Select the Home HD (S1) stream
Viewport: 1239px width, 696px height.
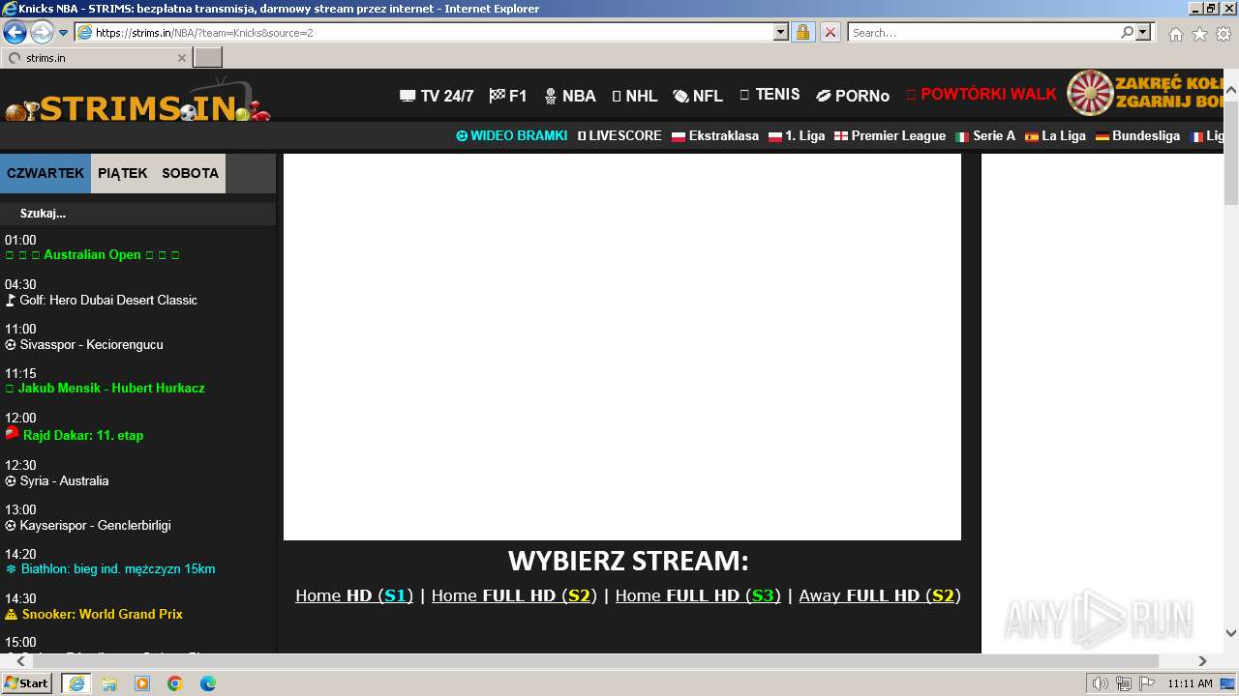click(x=354, y=595)
